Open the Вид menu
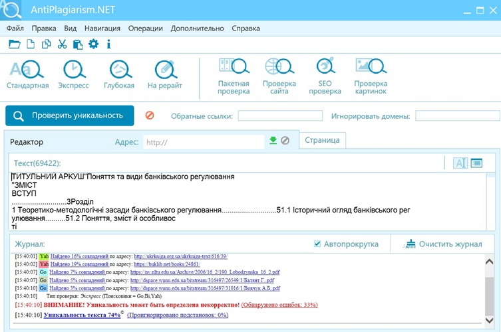501x332 pixels. 71,29
